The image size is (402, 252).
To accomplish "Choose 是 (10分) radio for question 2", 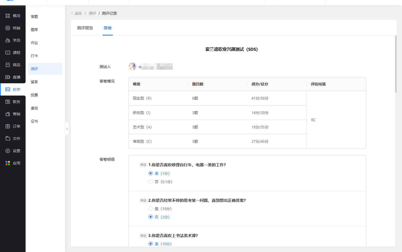I will (151, 209).
